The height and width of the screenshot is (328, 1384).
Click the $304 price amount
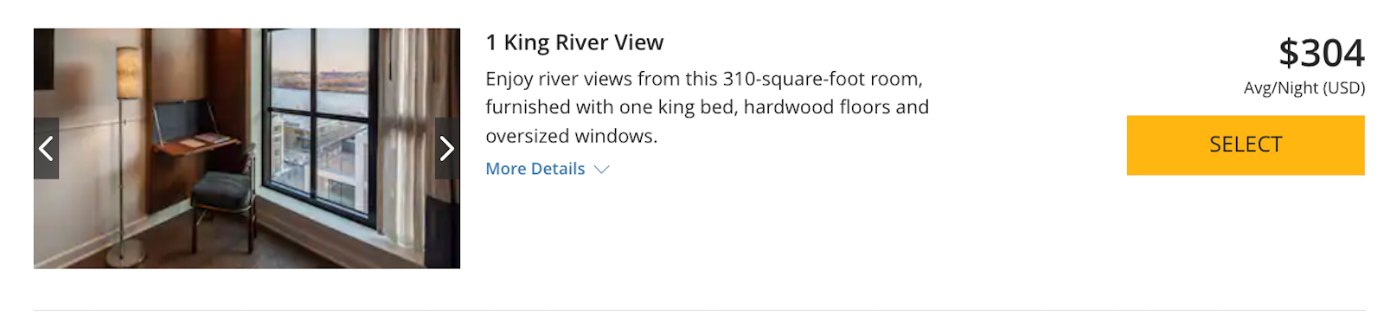pyautogui.click(x=1322, y=53)
